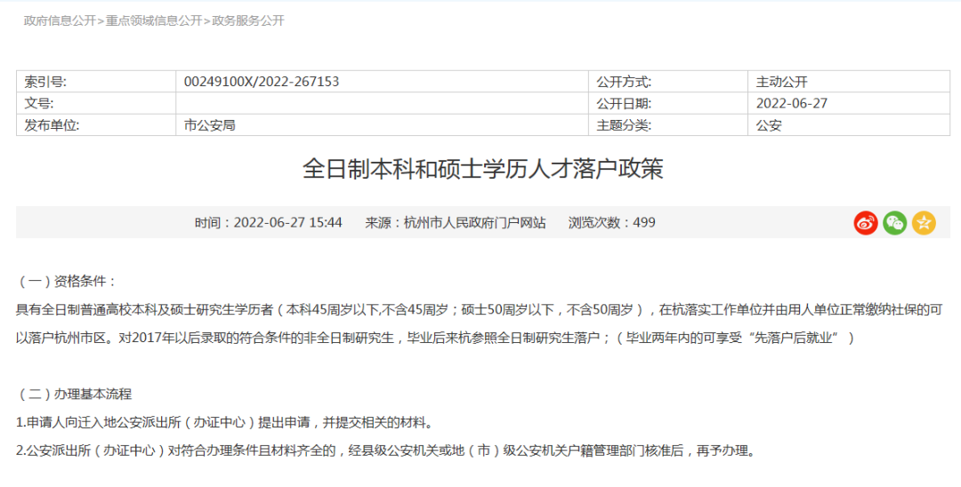Click the 公开日期 label cell

[668, 103]
